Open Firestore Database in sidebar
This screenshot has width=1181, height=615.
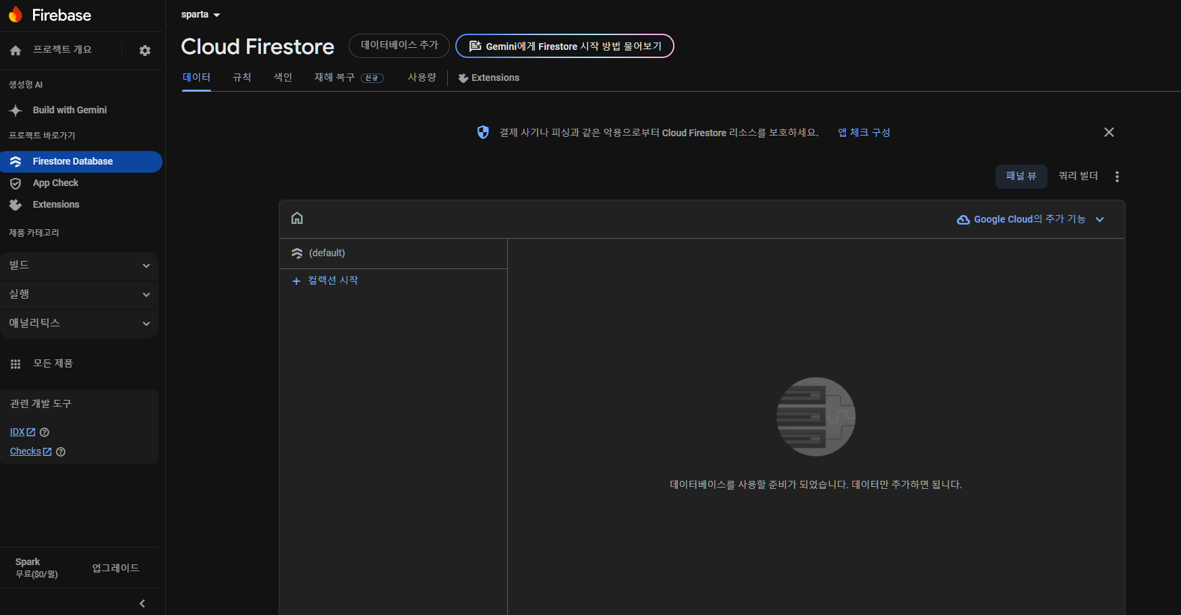(x=81, y=162)
